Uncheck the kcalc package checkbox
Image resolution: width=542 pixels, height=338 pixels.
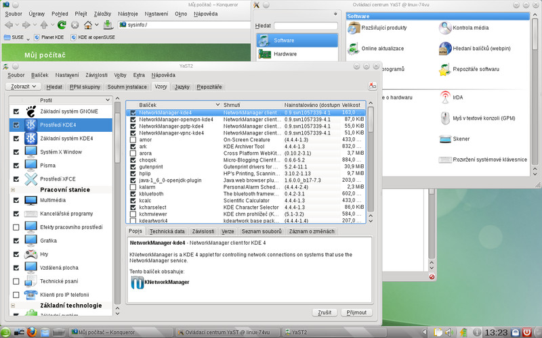(x=133, y=200)
